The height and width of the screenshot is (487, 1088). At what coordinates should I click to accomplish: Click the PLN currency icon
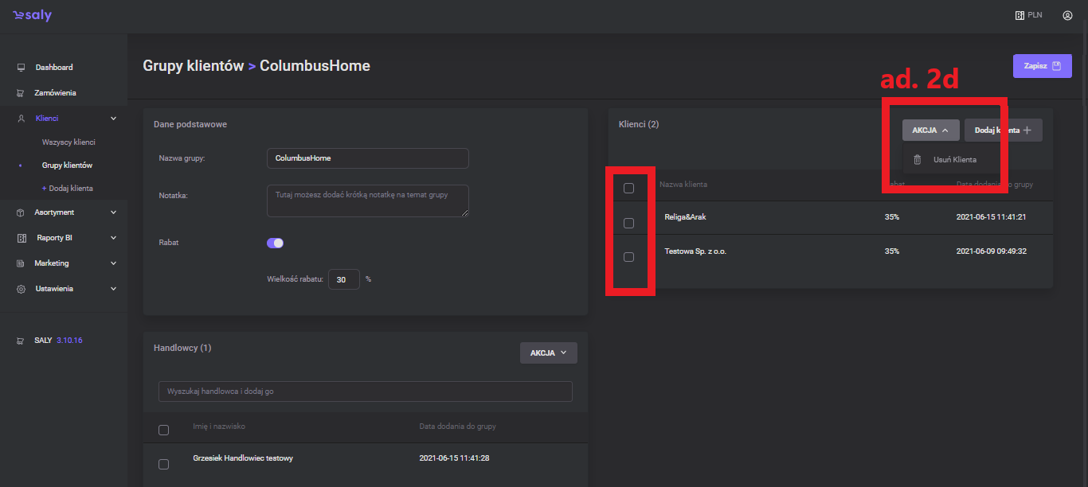point(1020,15)
